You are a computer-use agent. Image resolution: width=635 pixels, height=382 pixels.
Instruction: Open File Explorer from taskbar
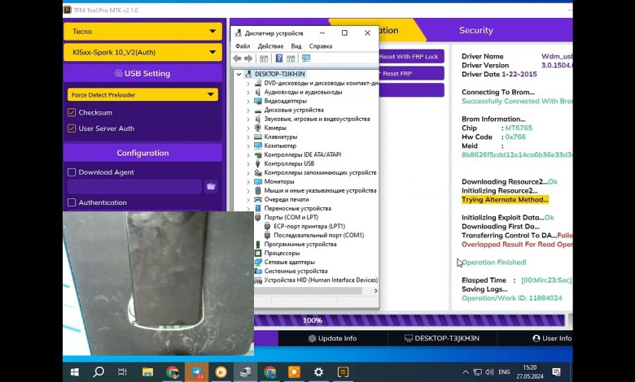pos(147,372)
